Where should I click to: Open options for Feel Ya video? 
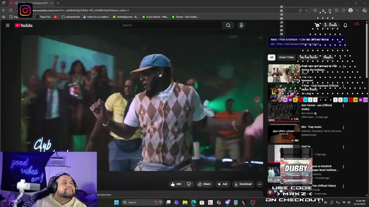click(x=343, y=147)
